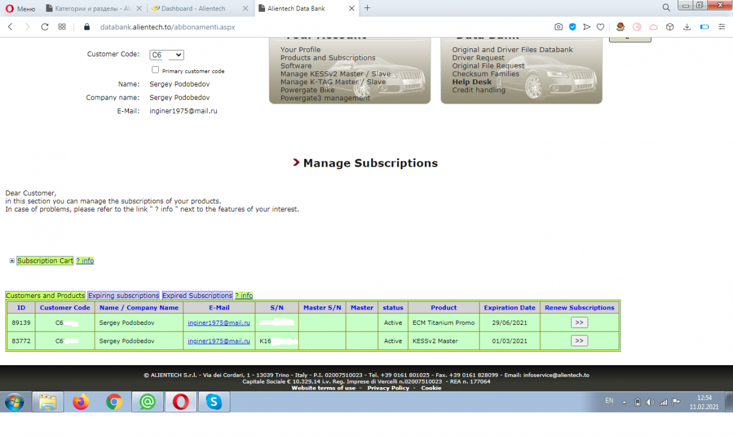Open the Opera Меню button
The height and width of the screenshot is (436, 733).
coord(21,9)
